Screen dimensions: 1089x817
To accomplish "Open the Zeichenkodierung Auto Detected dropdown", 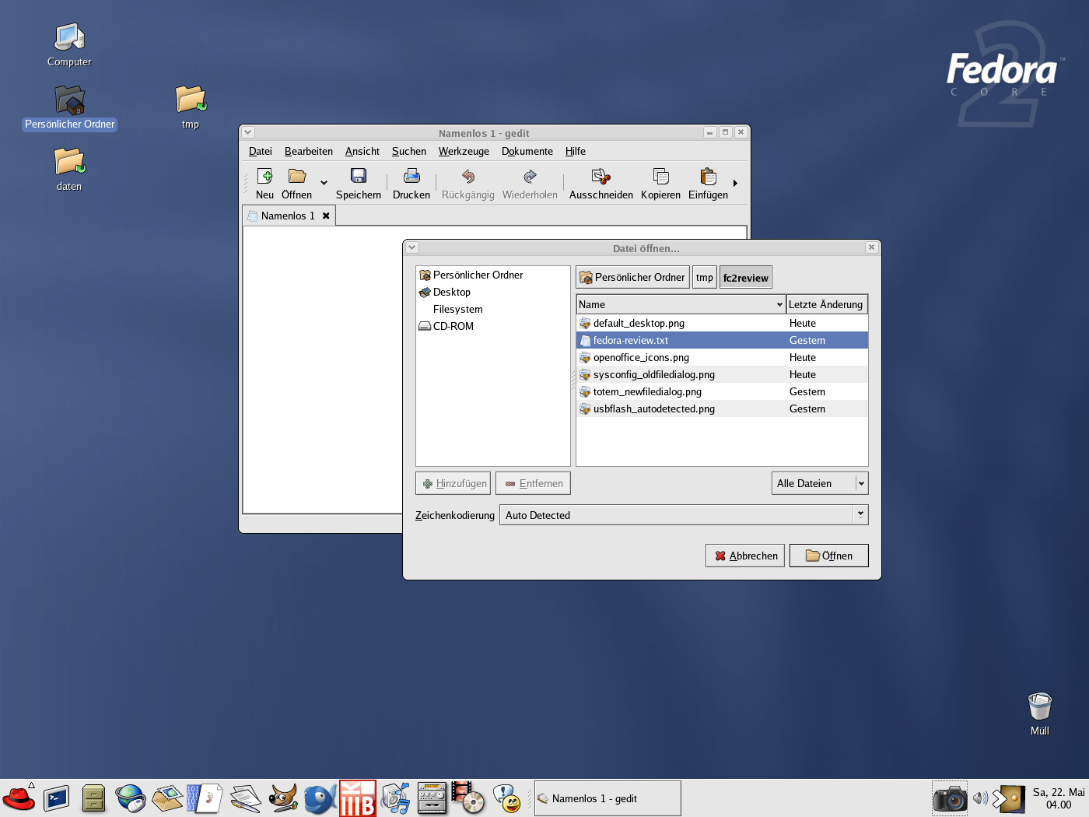I will click(x=683, y=514).
